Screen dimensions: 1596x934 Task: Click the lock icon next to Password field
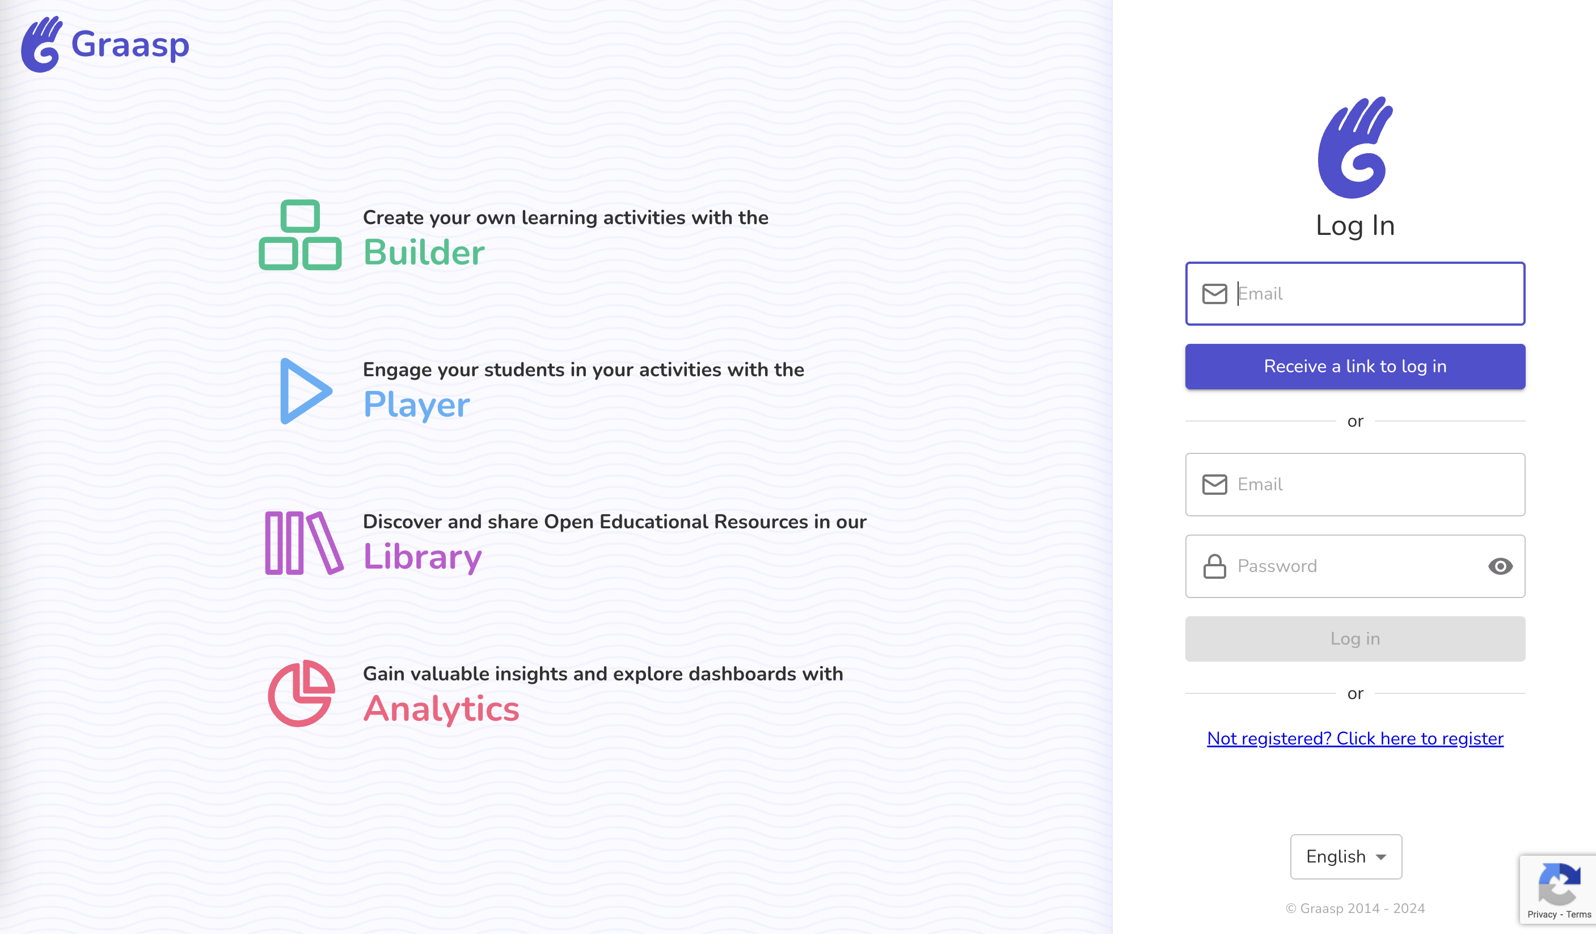1214,566
